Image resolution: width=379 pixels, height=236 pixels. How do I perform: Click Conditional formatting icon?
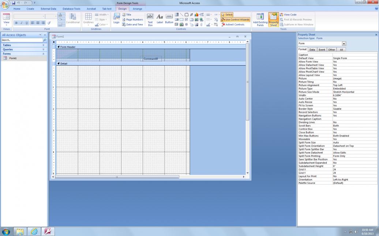click(72, 19)
